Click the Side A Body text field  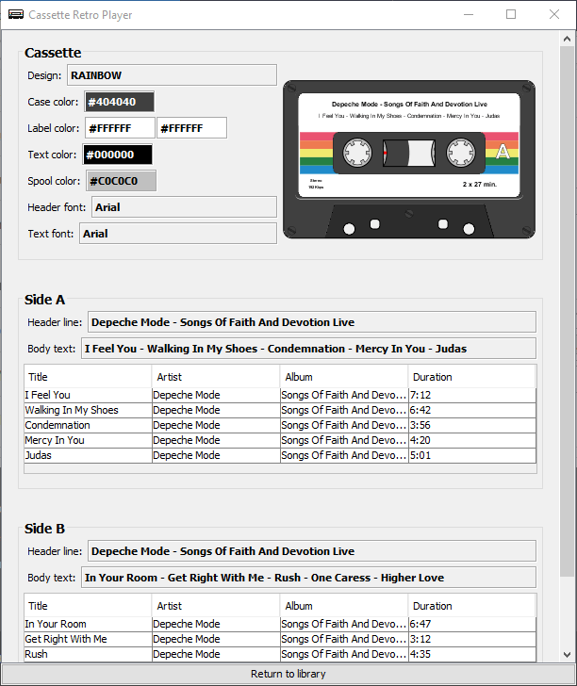pyautogui.click(x=308, y=349)
